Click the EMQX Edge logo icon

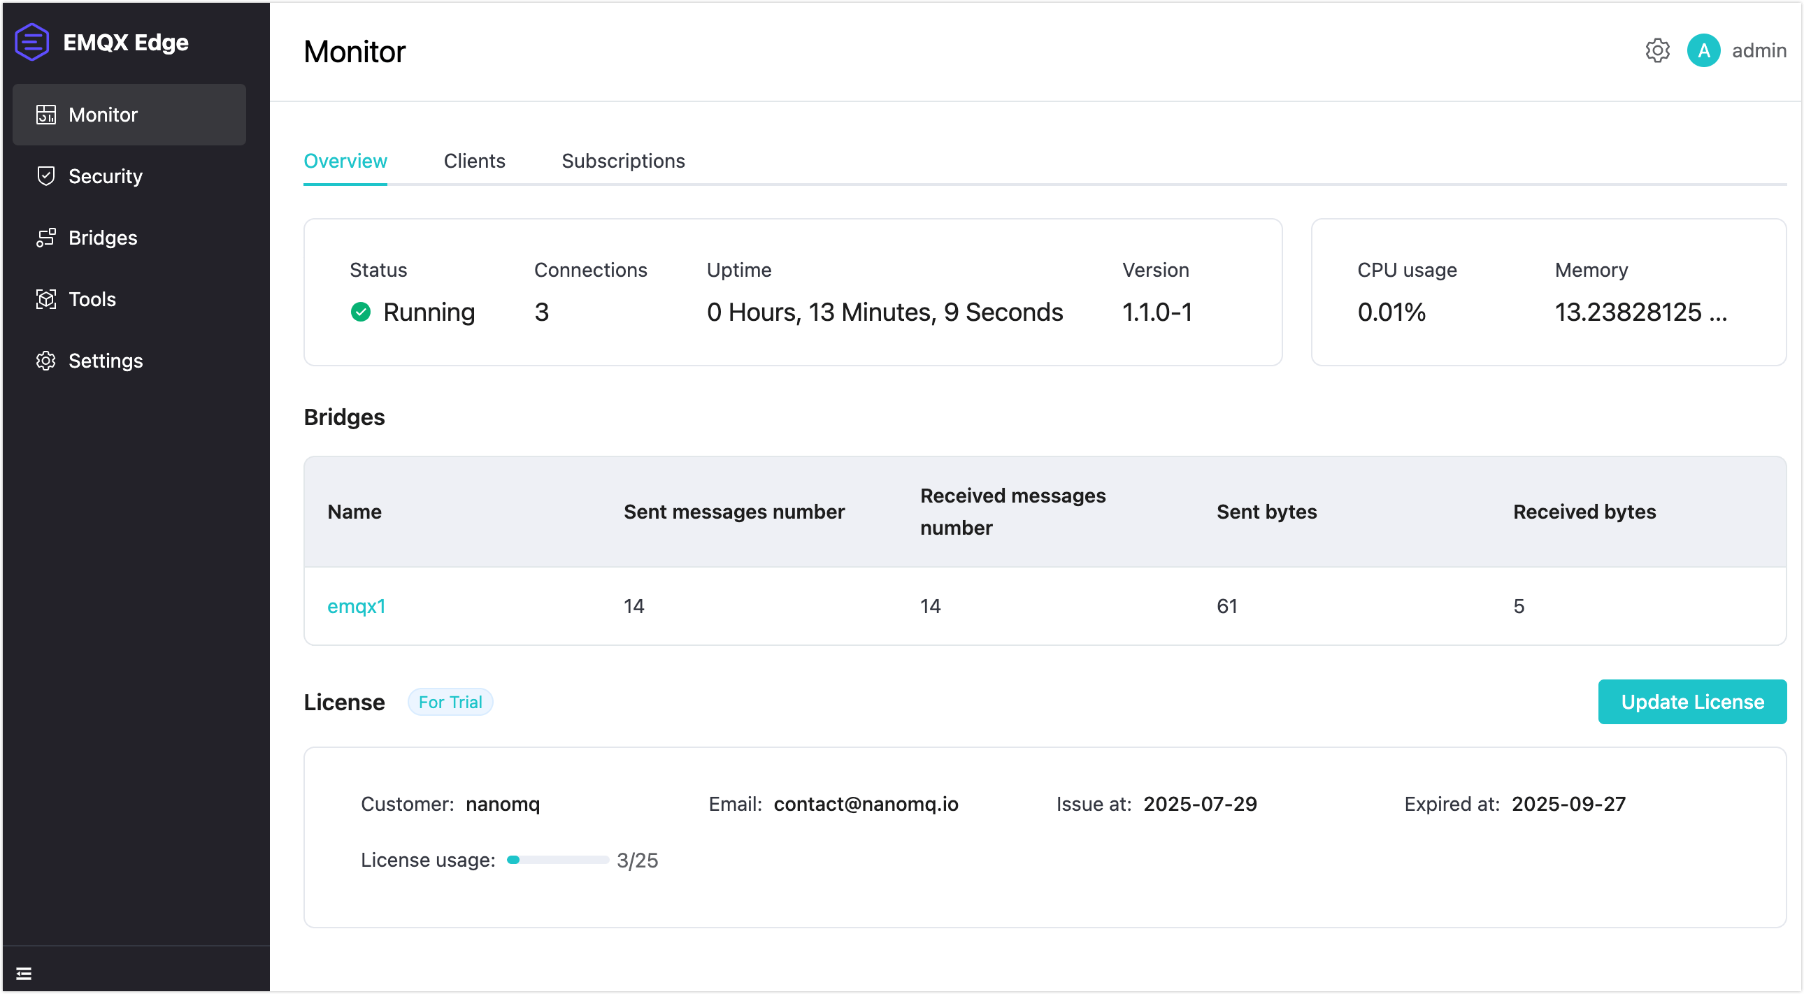coord(31,42)
